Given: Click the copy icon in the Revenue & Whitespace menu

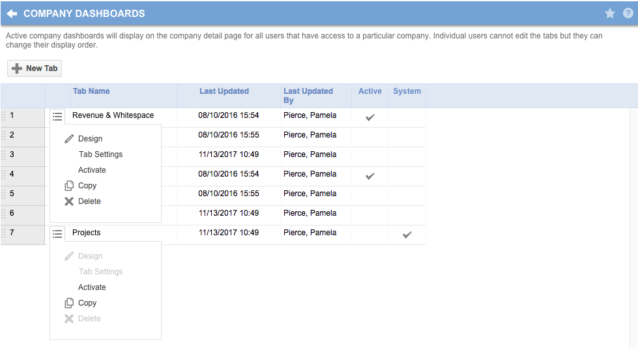Looking at the screenshot, I should coord(69,186).
